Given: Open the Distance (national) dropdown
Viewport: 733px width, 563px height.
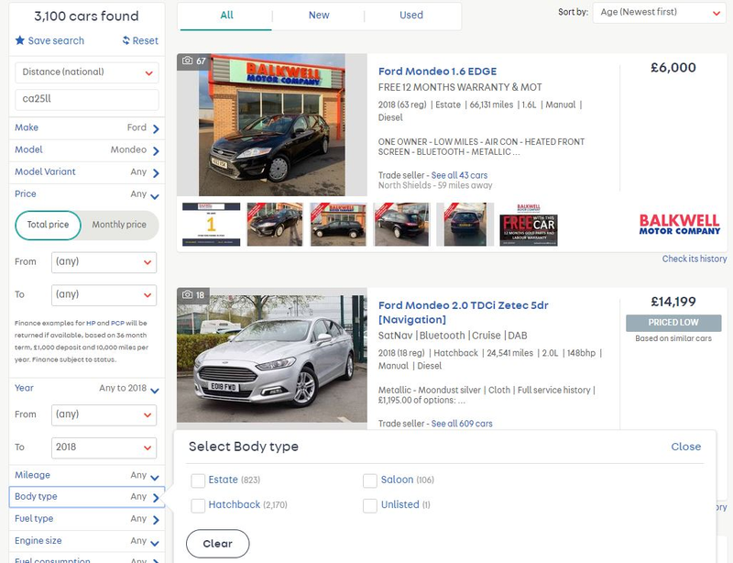Looking at the screenshot, I should click(87, 72).
